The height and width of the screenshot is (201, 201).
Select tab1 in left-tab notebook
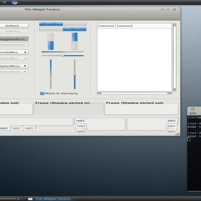coord(80,121)
